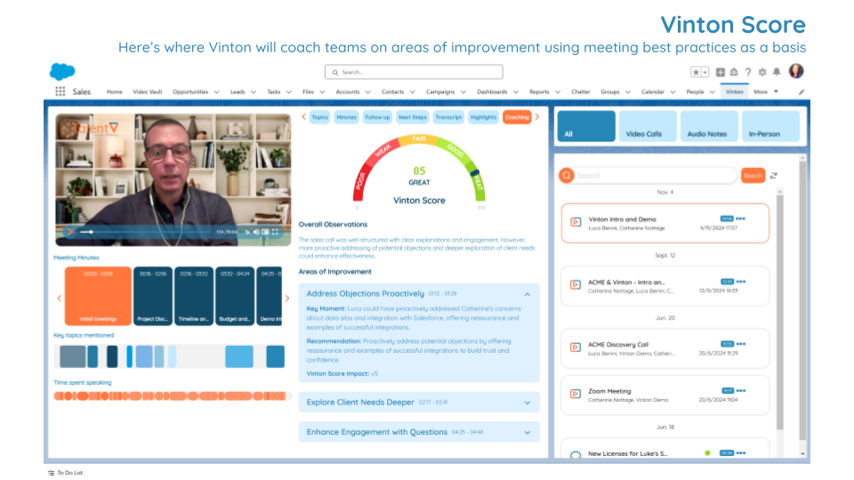
Task: Click the user profile avatar
Action: point(795,71)
